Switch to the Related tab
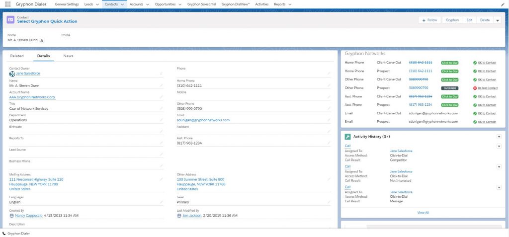This screenshot has width=509, height=237. click(17, 56)
